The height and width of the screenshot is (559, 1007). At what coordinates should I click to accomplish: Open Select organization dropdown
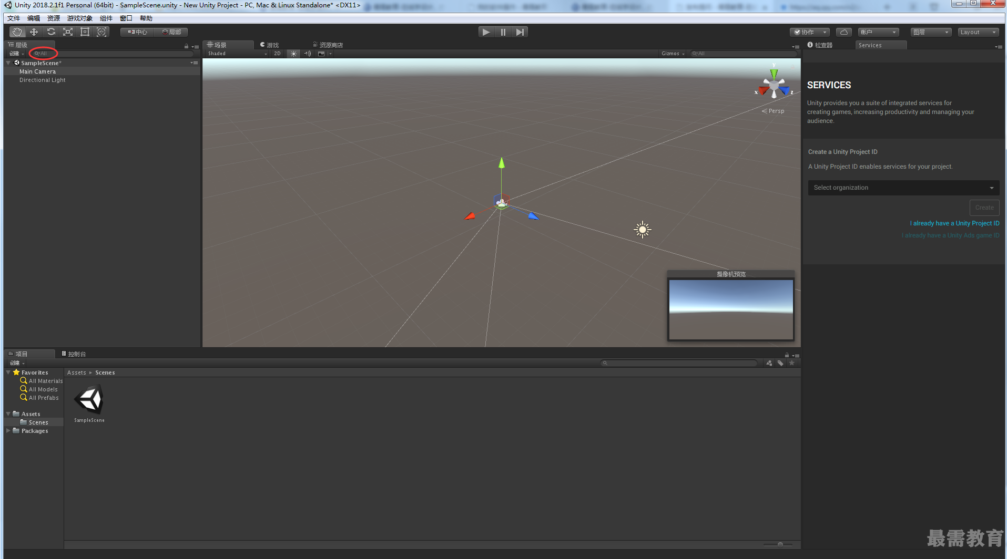click(x=903, y=188)
